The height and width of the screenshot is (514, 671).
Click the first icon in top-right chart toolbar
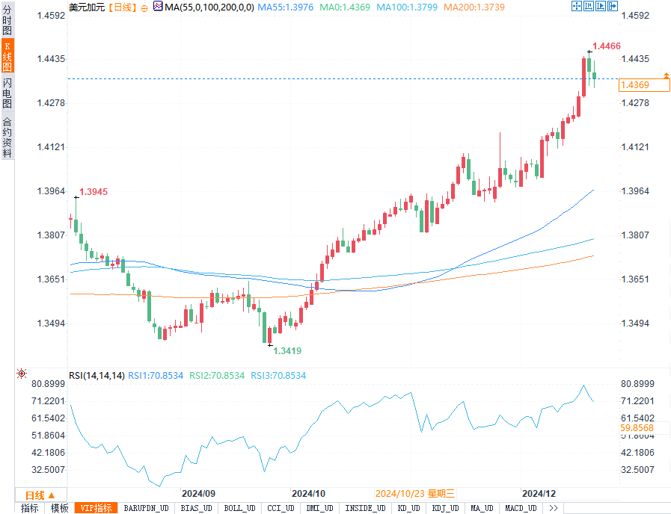click(577, 6)
